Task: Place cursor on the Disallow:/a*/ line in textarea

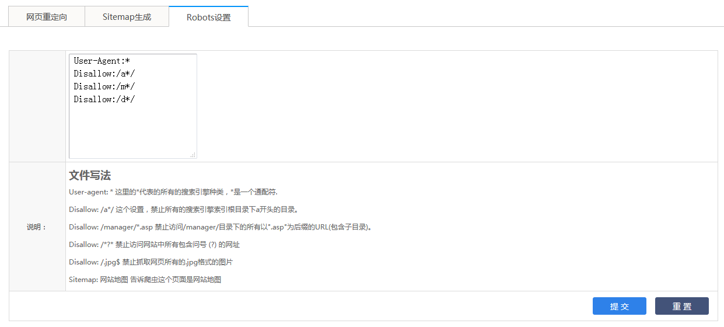Action: tap(104, 74)
